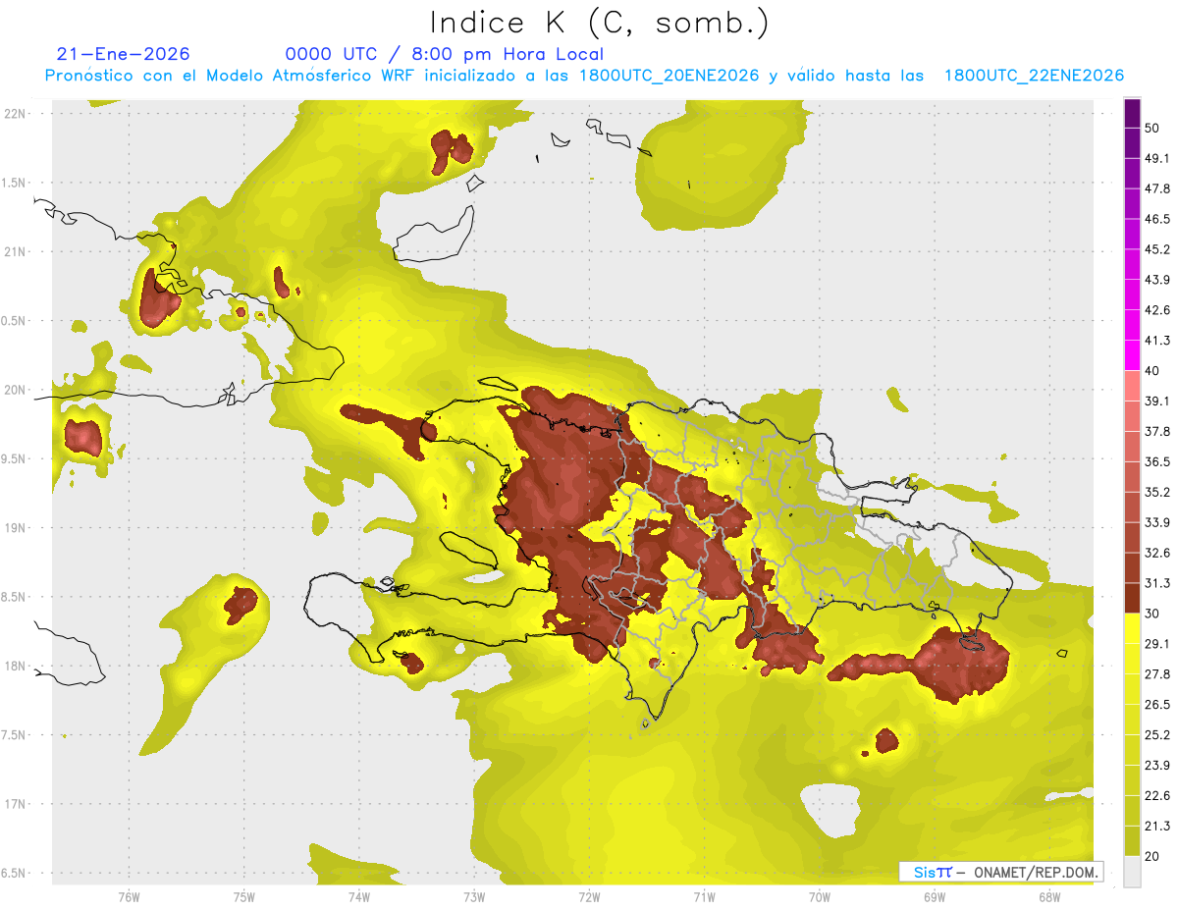Click the colorbar label '33.9'

[x=1156, y=522]
